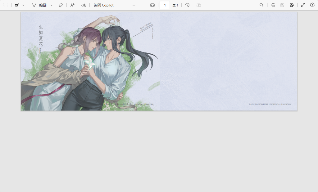
Task: Open the page view options
Action: (x=199, y=5)
